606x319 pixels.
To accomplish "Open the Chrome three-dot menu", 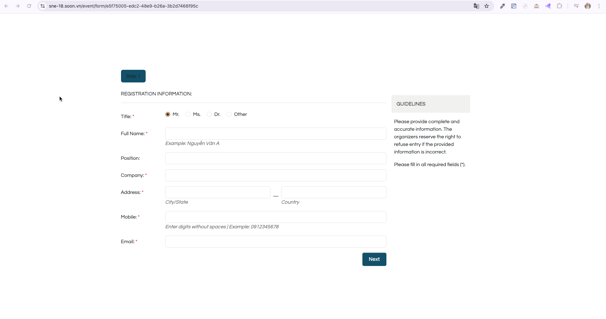I will [x=599, y=6].
